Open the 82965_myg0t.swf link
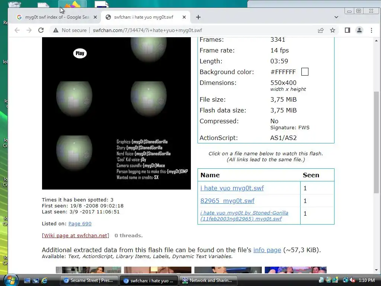This screenshot has height=286, width=381. coord(227,201)
